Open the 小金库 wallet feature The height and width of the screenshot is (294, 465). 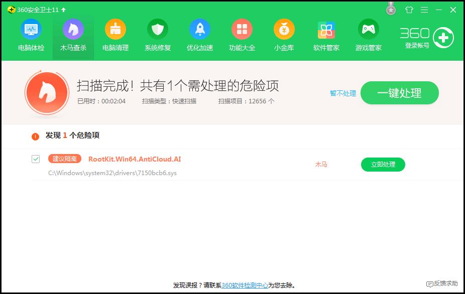point(284,34)
